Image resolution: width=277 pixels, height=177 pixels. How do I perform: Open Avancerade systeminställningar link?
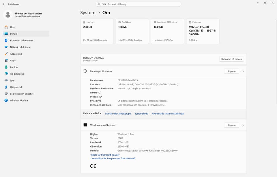(168, 114)
